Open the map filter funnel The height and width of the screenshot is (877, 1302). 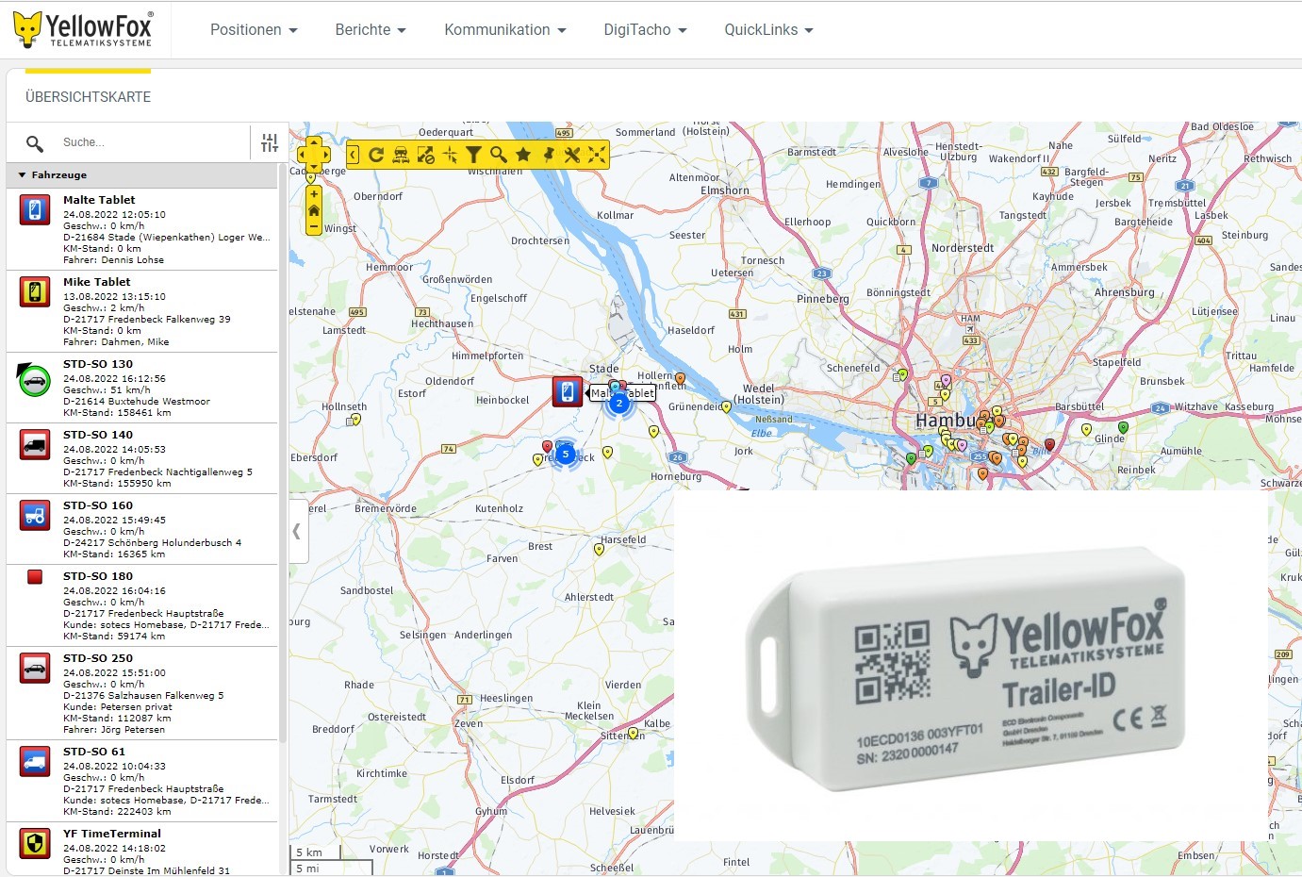pos(474,155)
